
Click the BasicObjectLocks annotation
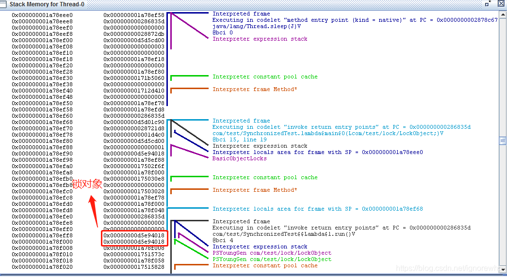240,158
